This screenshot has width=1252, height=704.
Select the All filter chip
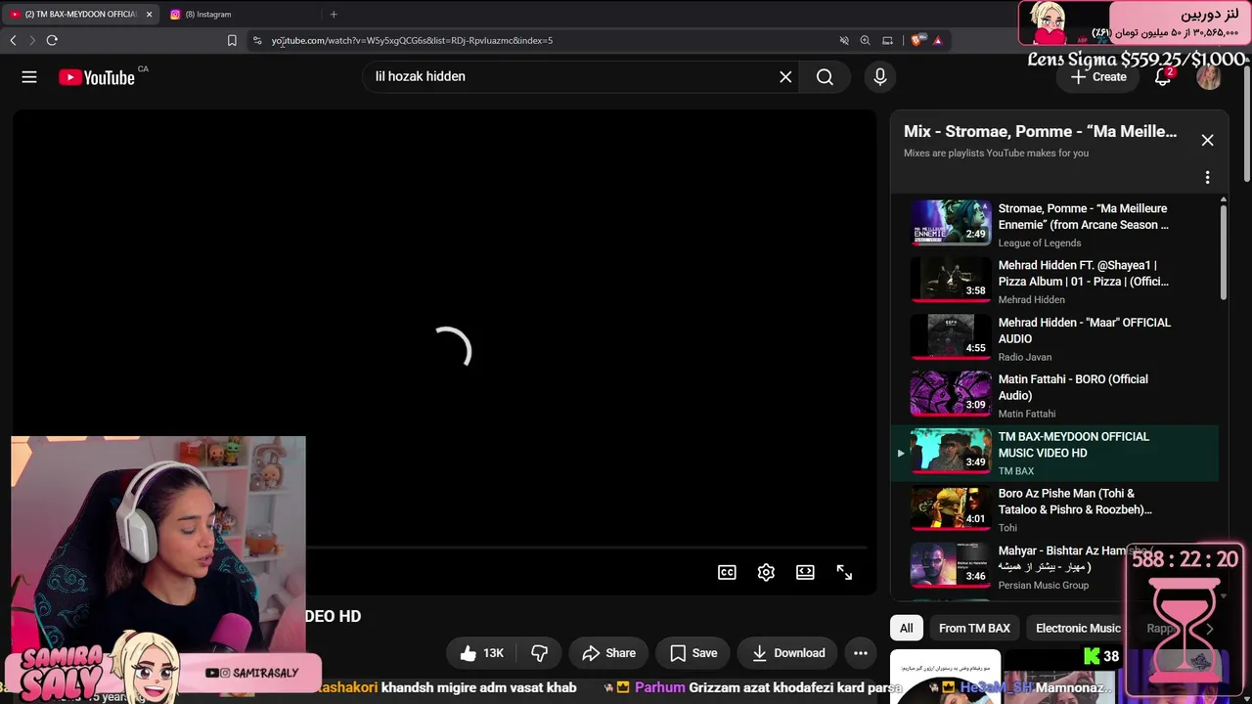(x=907, y=628)
